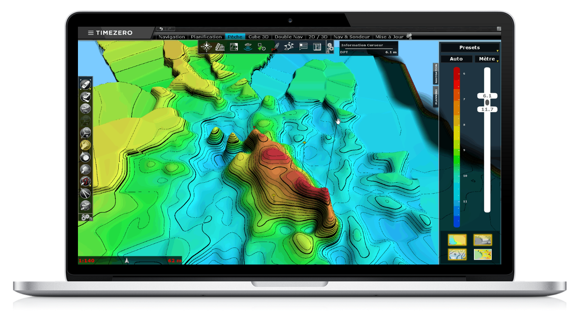
Task: Select the divider compass measuring tool
Action: coord(85,194)
